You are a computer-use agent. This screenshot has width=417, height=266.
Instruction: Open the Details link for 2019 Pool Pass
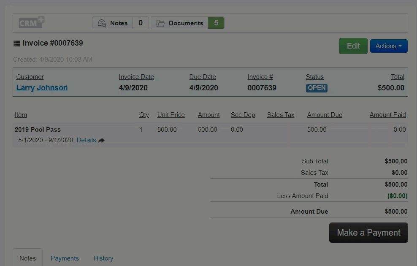click(86, 140)
